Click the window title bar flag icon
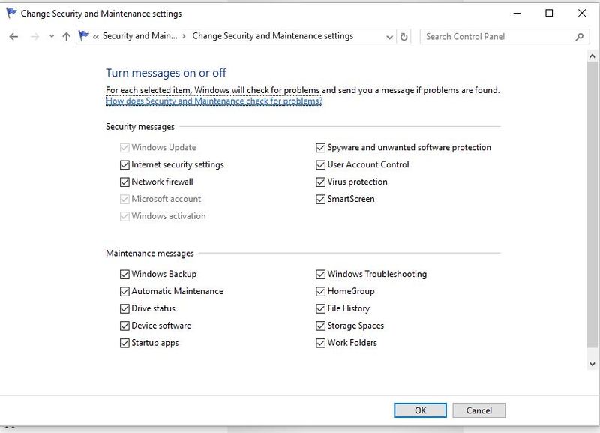This screenshot has height=433, width=600. [10, 12]
